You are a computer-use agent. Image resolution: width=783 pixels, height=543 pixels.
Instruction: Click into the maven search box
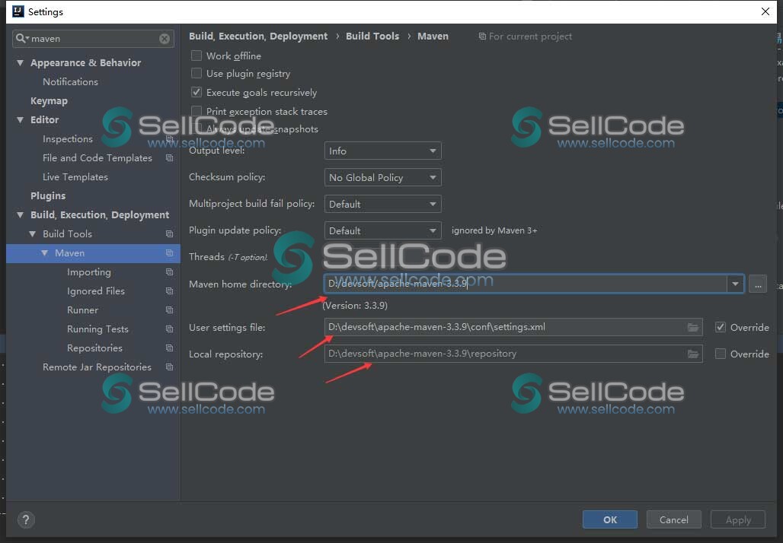click(x=94, y=39)
